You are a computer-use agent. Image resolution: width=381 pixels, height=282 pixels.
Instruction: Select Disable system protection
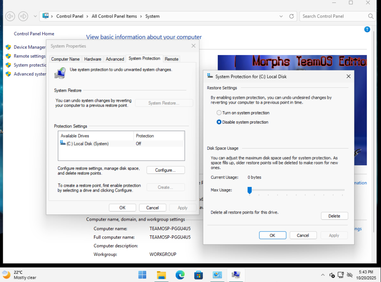243,122
